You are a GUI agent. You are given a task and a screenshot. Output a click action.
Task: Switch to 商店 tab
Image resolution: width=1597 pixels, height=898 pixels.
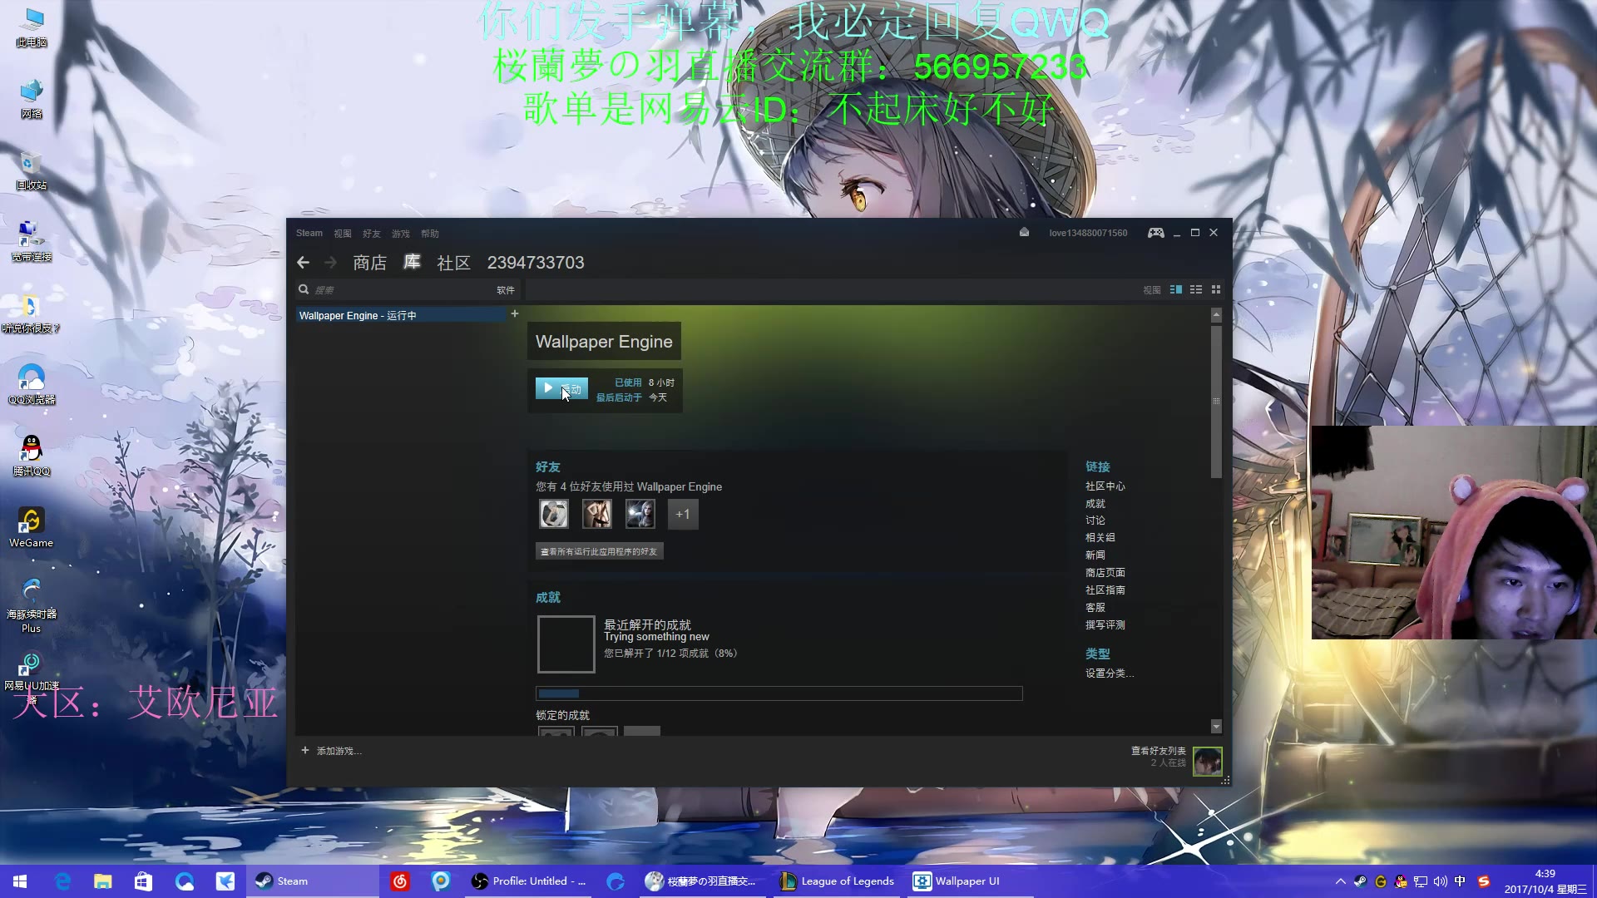(x=369, y=263)
